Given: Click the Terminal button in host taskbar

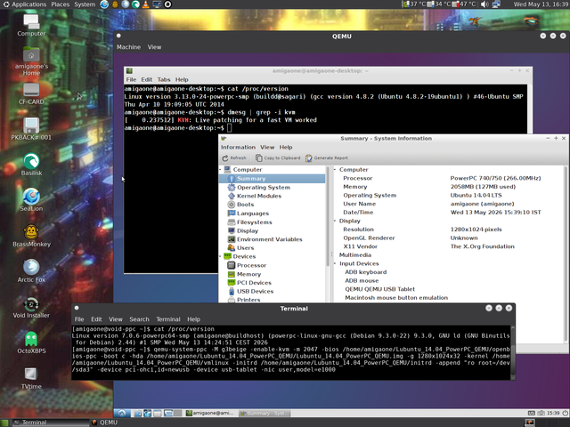Looking at the screenshot, I should [50, 423].
